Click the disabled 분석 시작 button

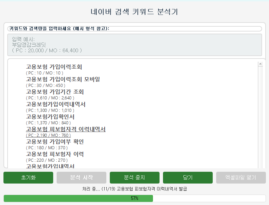click(x=81, y=178)
